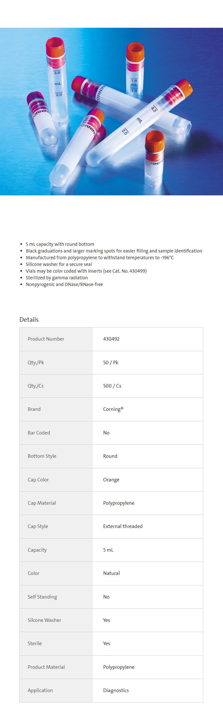Viewport: 223px width, 709px height.
Task: Click the silicone washer bullet point
Action: [59, 264]
